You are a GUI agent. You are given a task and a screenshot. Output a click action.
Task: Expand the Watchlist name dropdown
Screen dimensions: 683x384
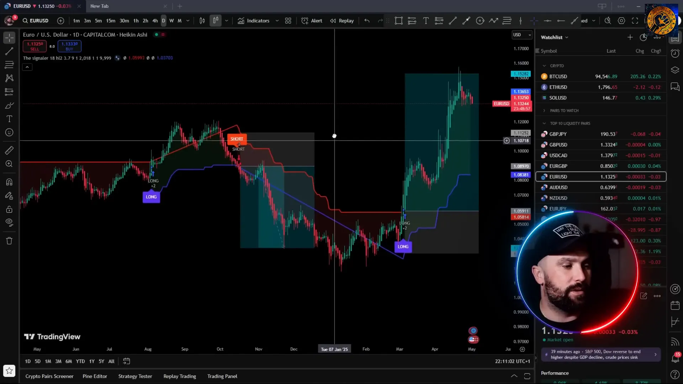[x=555, y=37]
